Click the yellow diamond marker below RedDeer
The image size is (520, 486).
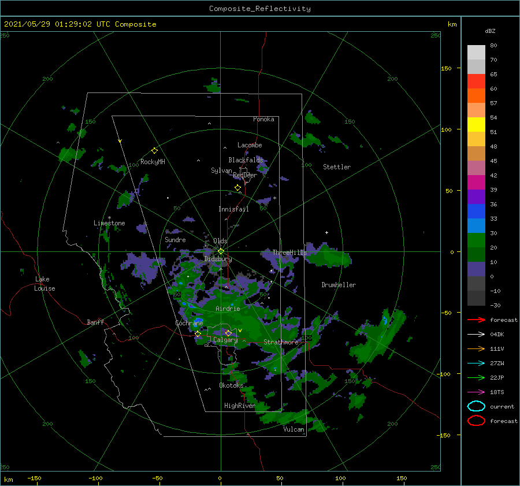tap(237, 188)
